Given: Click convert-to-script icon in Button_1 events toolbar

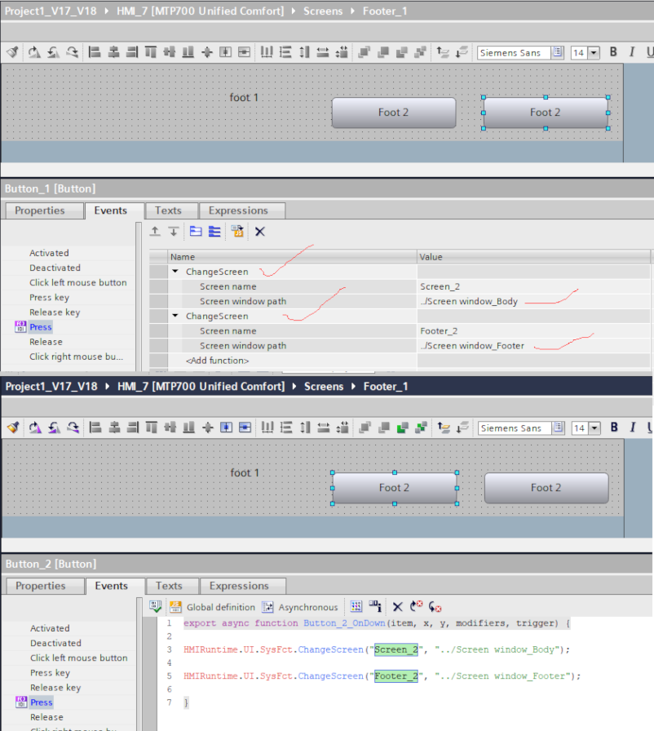Looking at the screenshot, I should click(236, 232).
